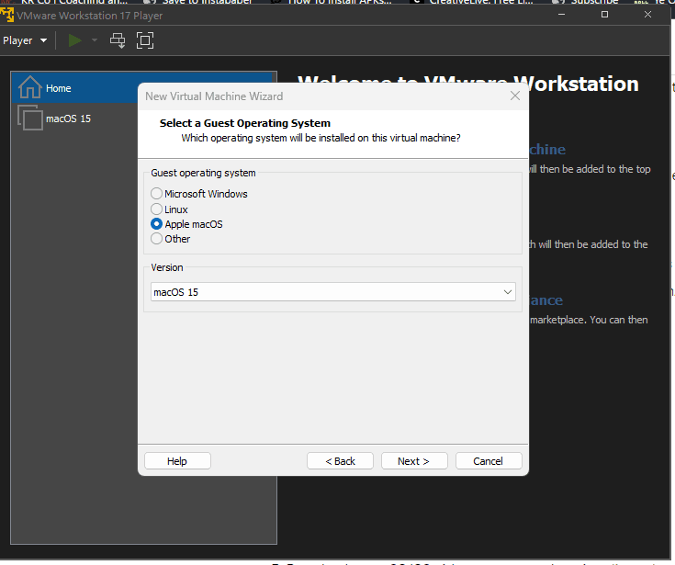Open the Player menu dropdown
675x565 pixels.
click(x=24, y=40)
